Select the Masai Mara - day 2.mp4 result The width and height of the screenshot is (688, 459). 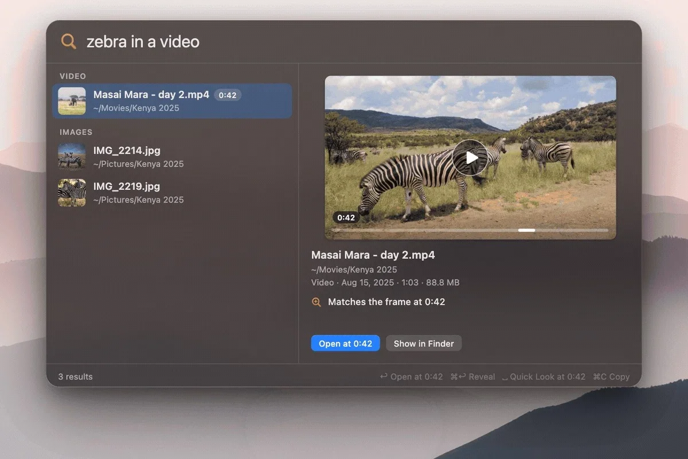(x=172, y=101)
